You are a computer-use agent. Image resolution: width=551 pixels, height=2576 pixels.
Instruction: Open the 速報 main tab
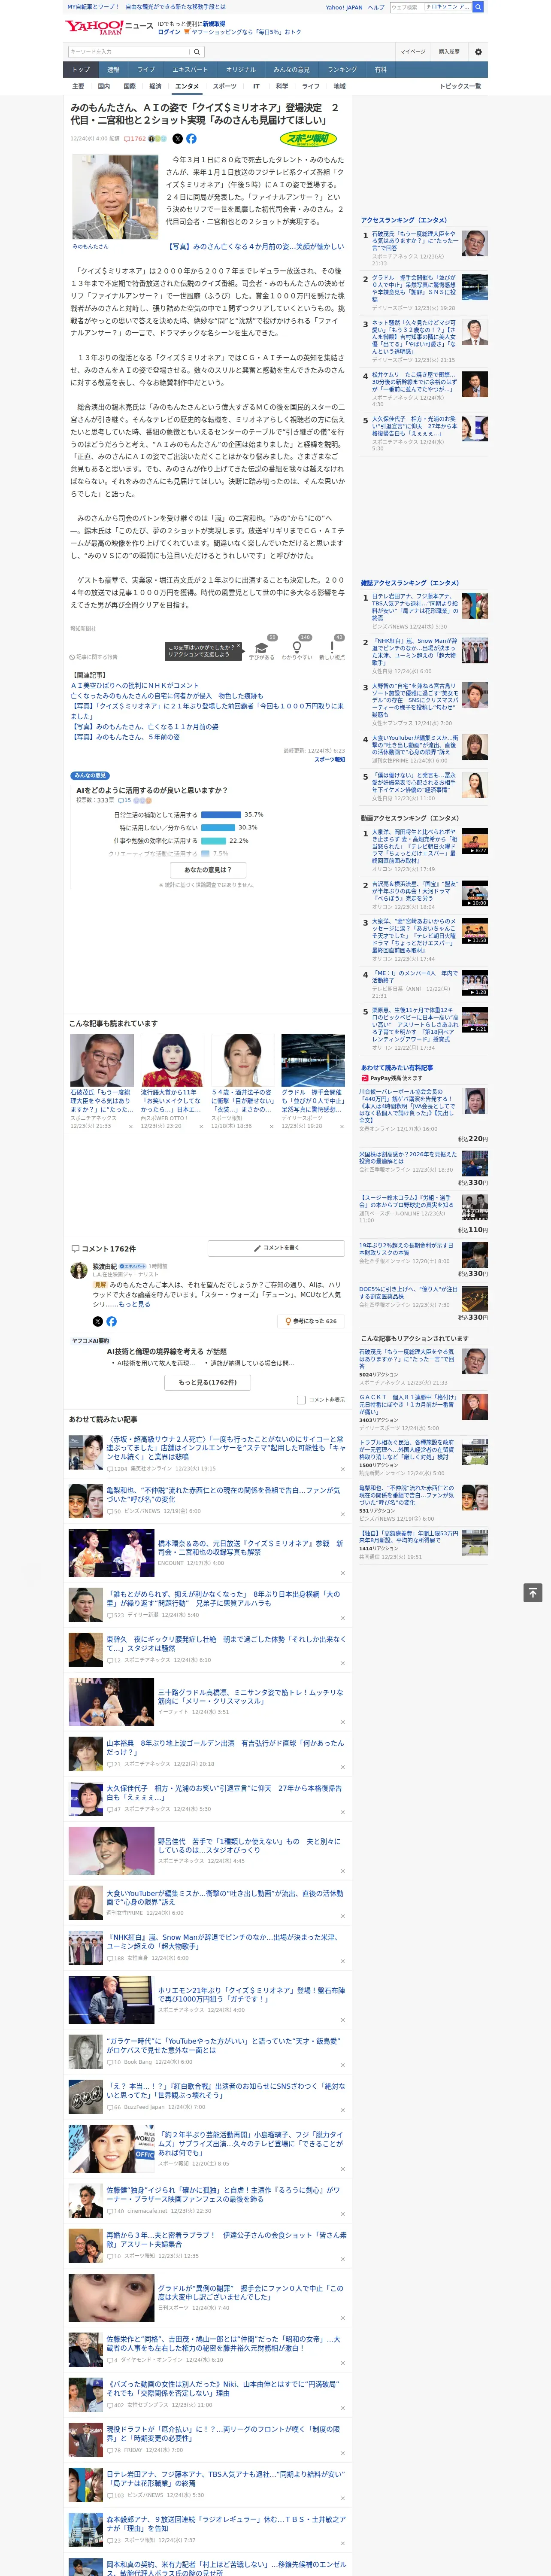point(113,70)
